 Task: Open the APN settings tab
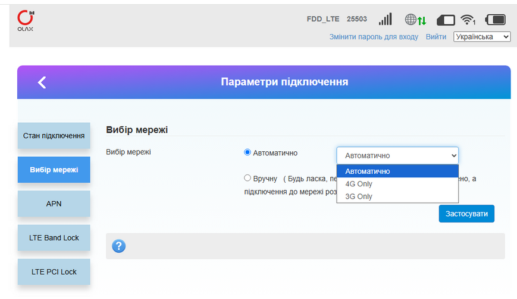click(x=54, y=203)
